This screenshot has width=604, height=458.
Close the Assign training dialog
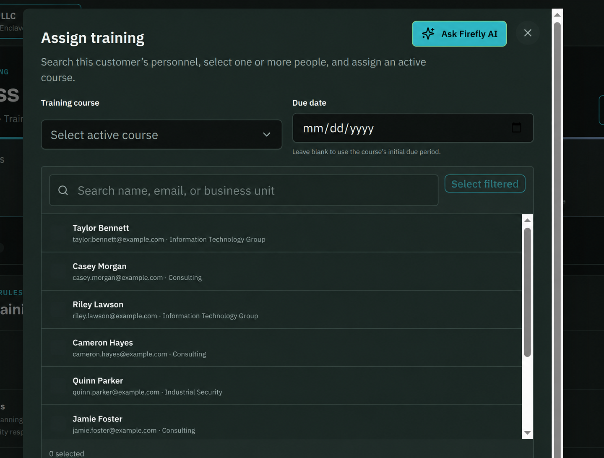tap(528, 33)
